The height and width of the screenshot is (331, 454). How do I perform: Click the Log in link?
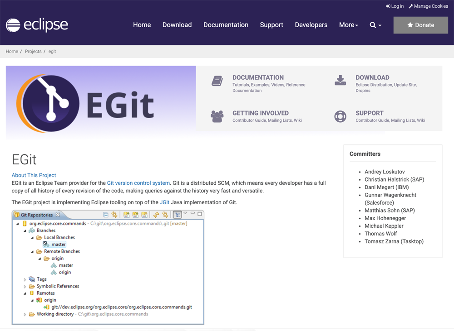point(395,6)
